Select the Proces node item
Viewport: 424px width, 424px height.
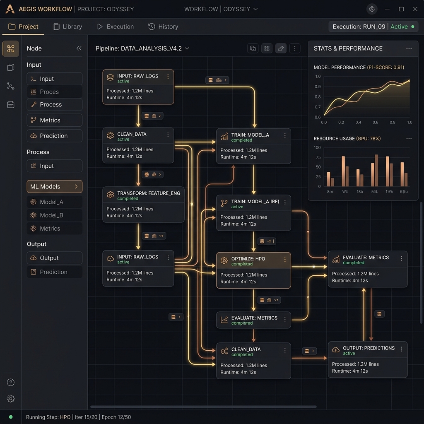click(x=54, y=92)
